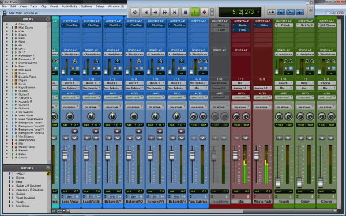The image size is (346, 216).
Task: Record-enable the BckgrndV4 track
Action: [181, 131]
